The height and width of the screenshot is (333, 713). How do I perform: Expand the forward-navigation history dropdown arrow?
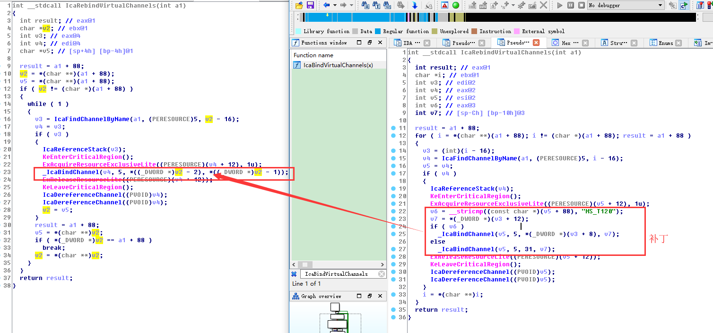point(351,5)
